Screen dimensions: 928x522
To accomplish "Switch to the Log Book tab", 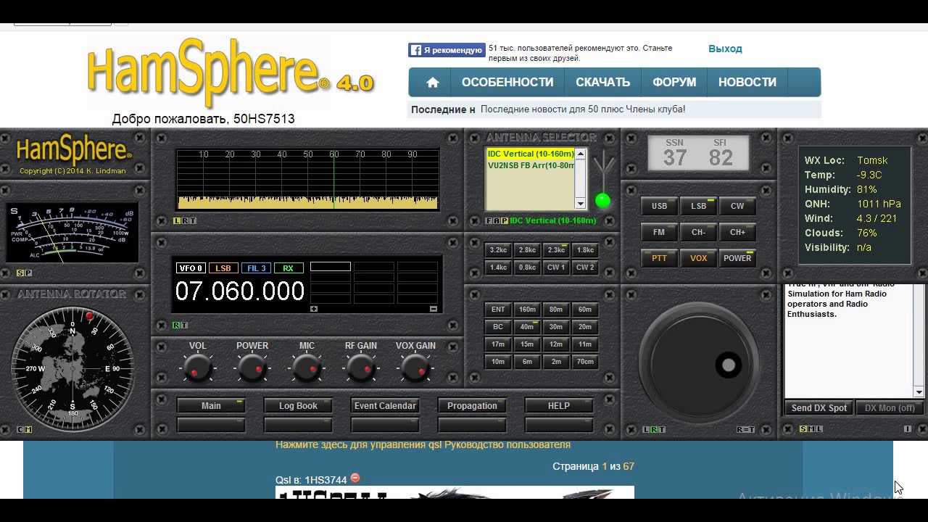I will click(298, 406).
